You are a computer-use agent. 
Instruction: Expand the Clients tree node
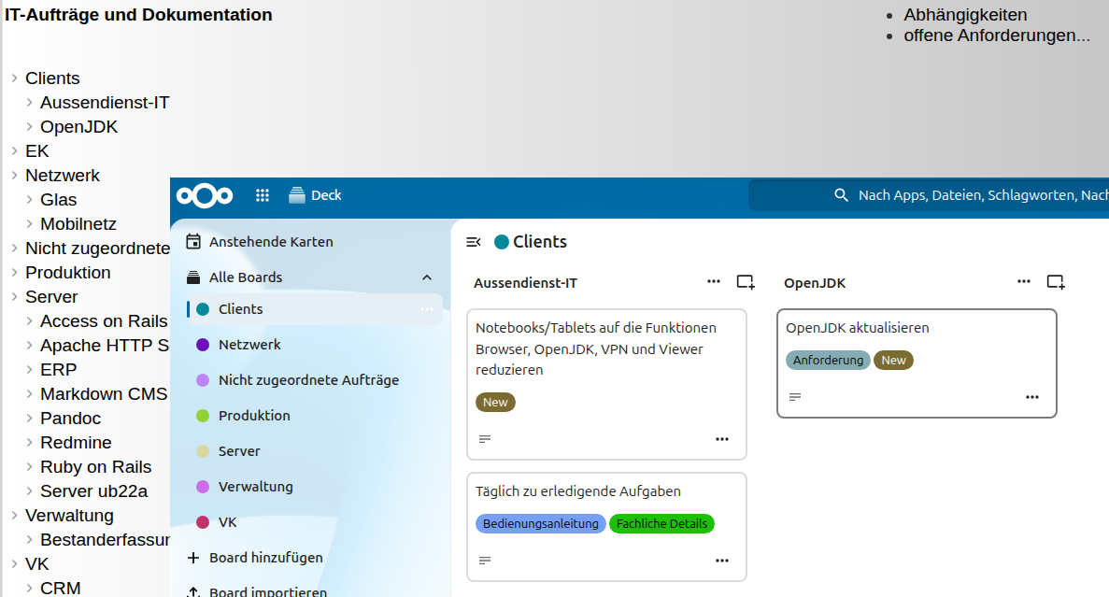tap(14, 78)
